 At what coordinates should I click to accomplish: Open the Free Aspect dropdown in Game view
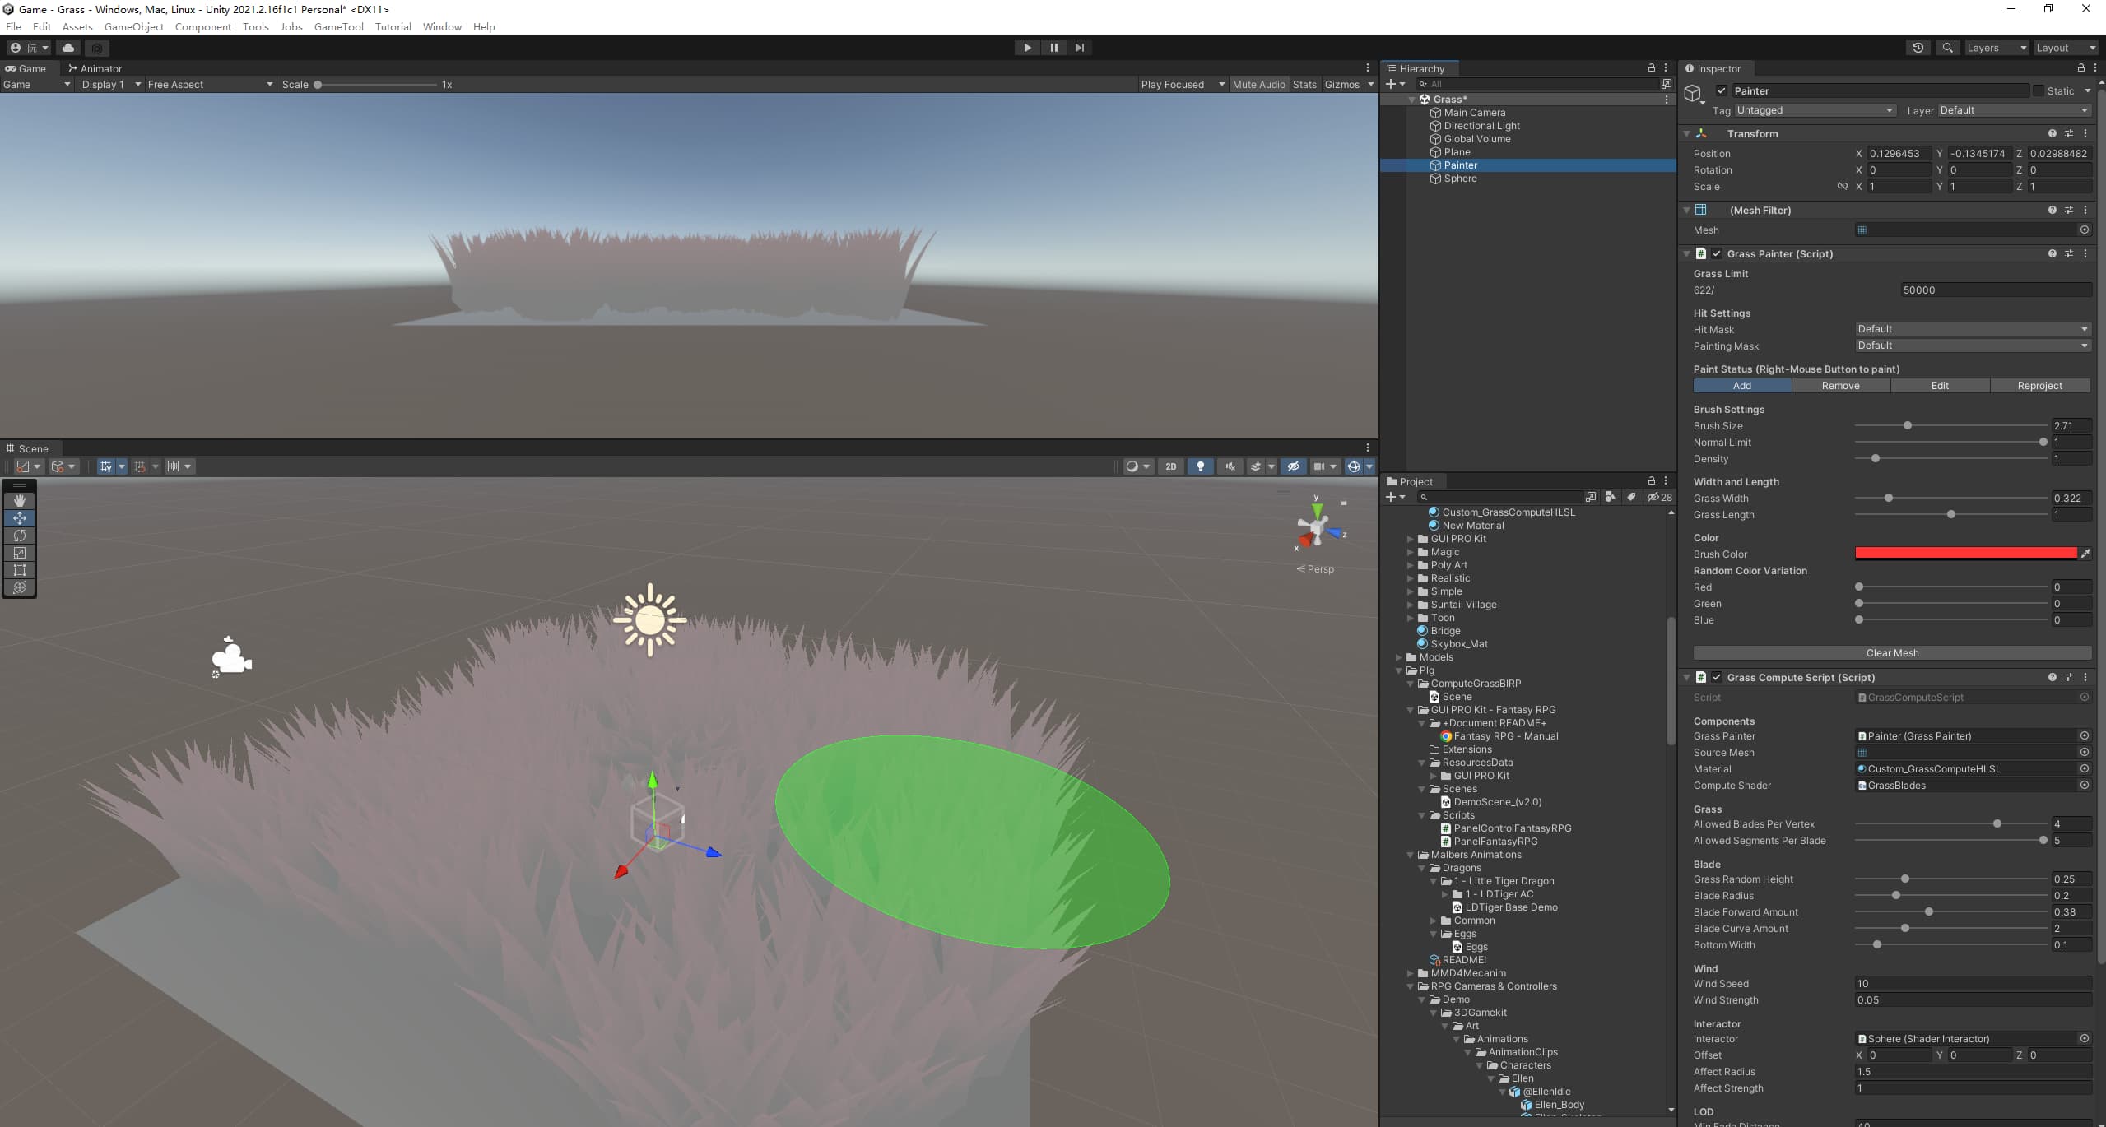(x=210, y=85)
